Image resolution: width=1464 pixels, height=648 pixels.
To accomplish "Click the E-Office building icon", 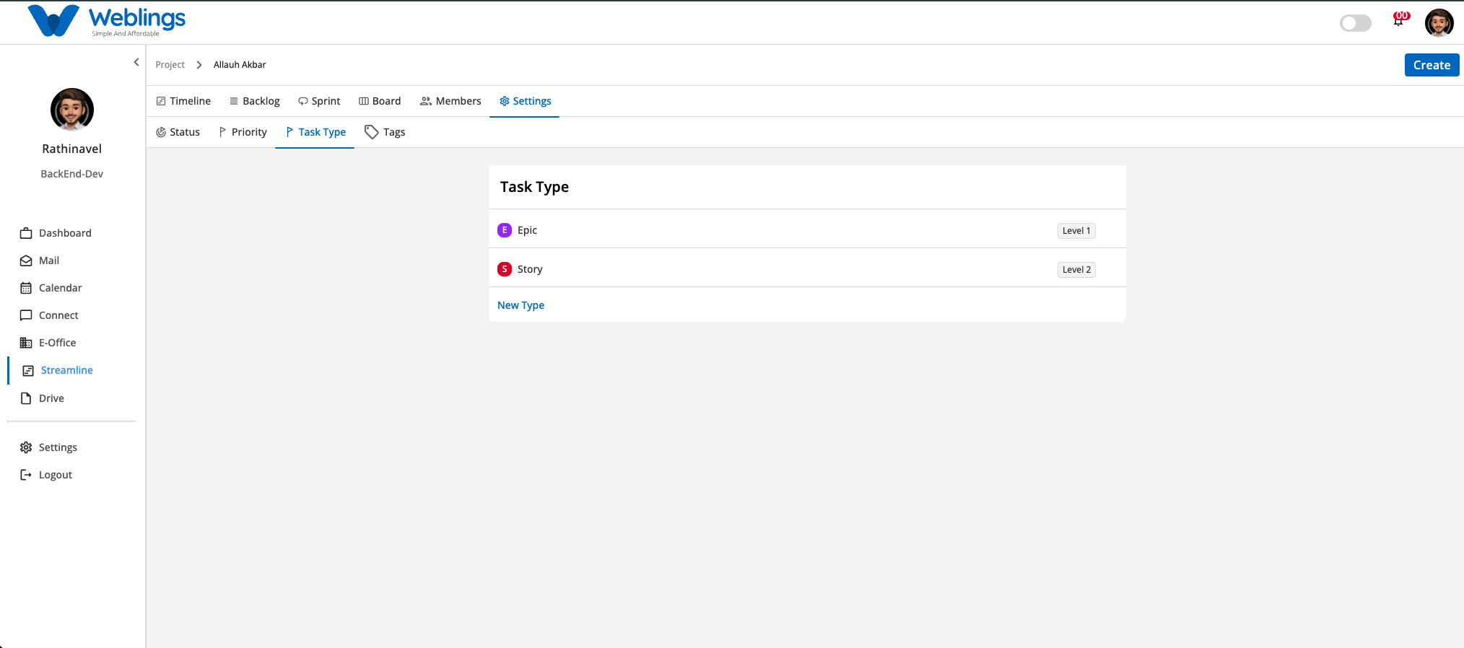I will 26,343.
